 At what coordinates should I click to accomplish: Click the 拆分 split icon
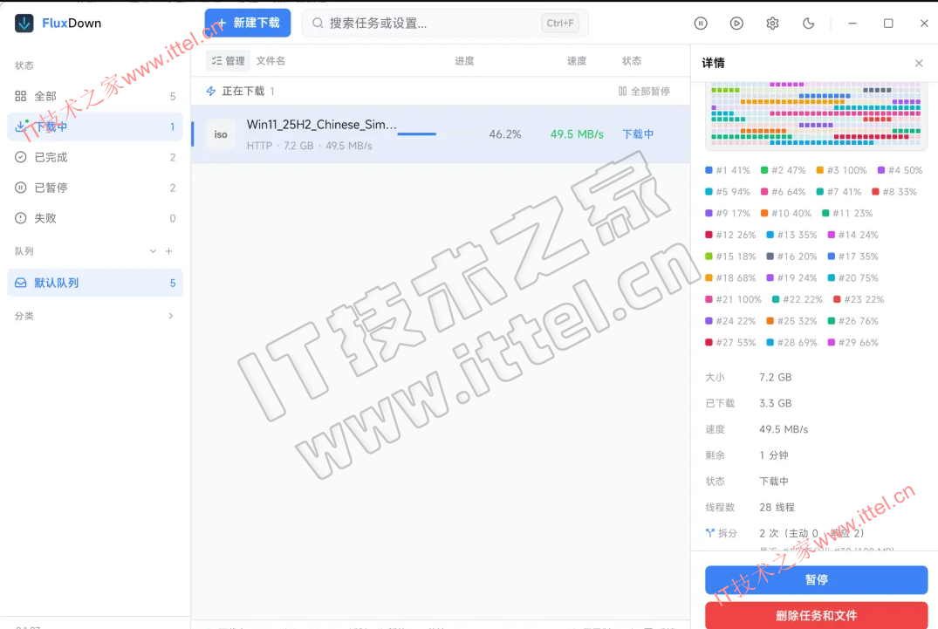point(710,533)
